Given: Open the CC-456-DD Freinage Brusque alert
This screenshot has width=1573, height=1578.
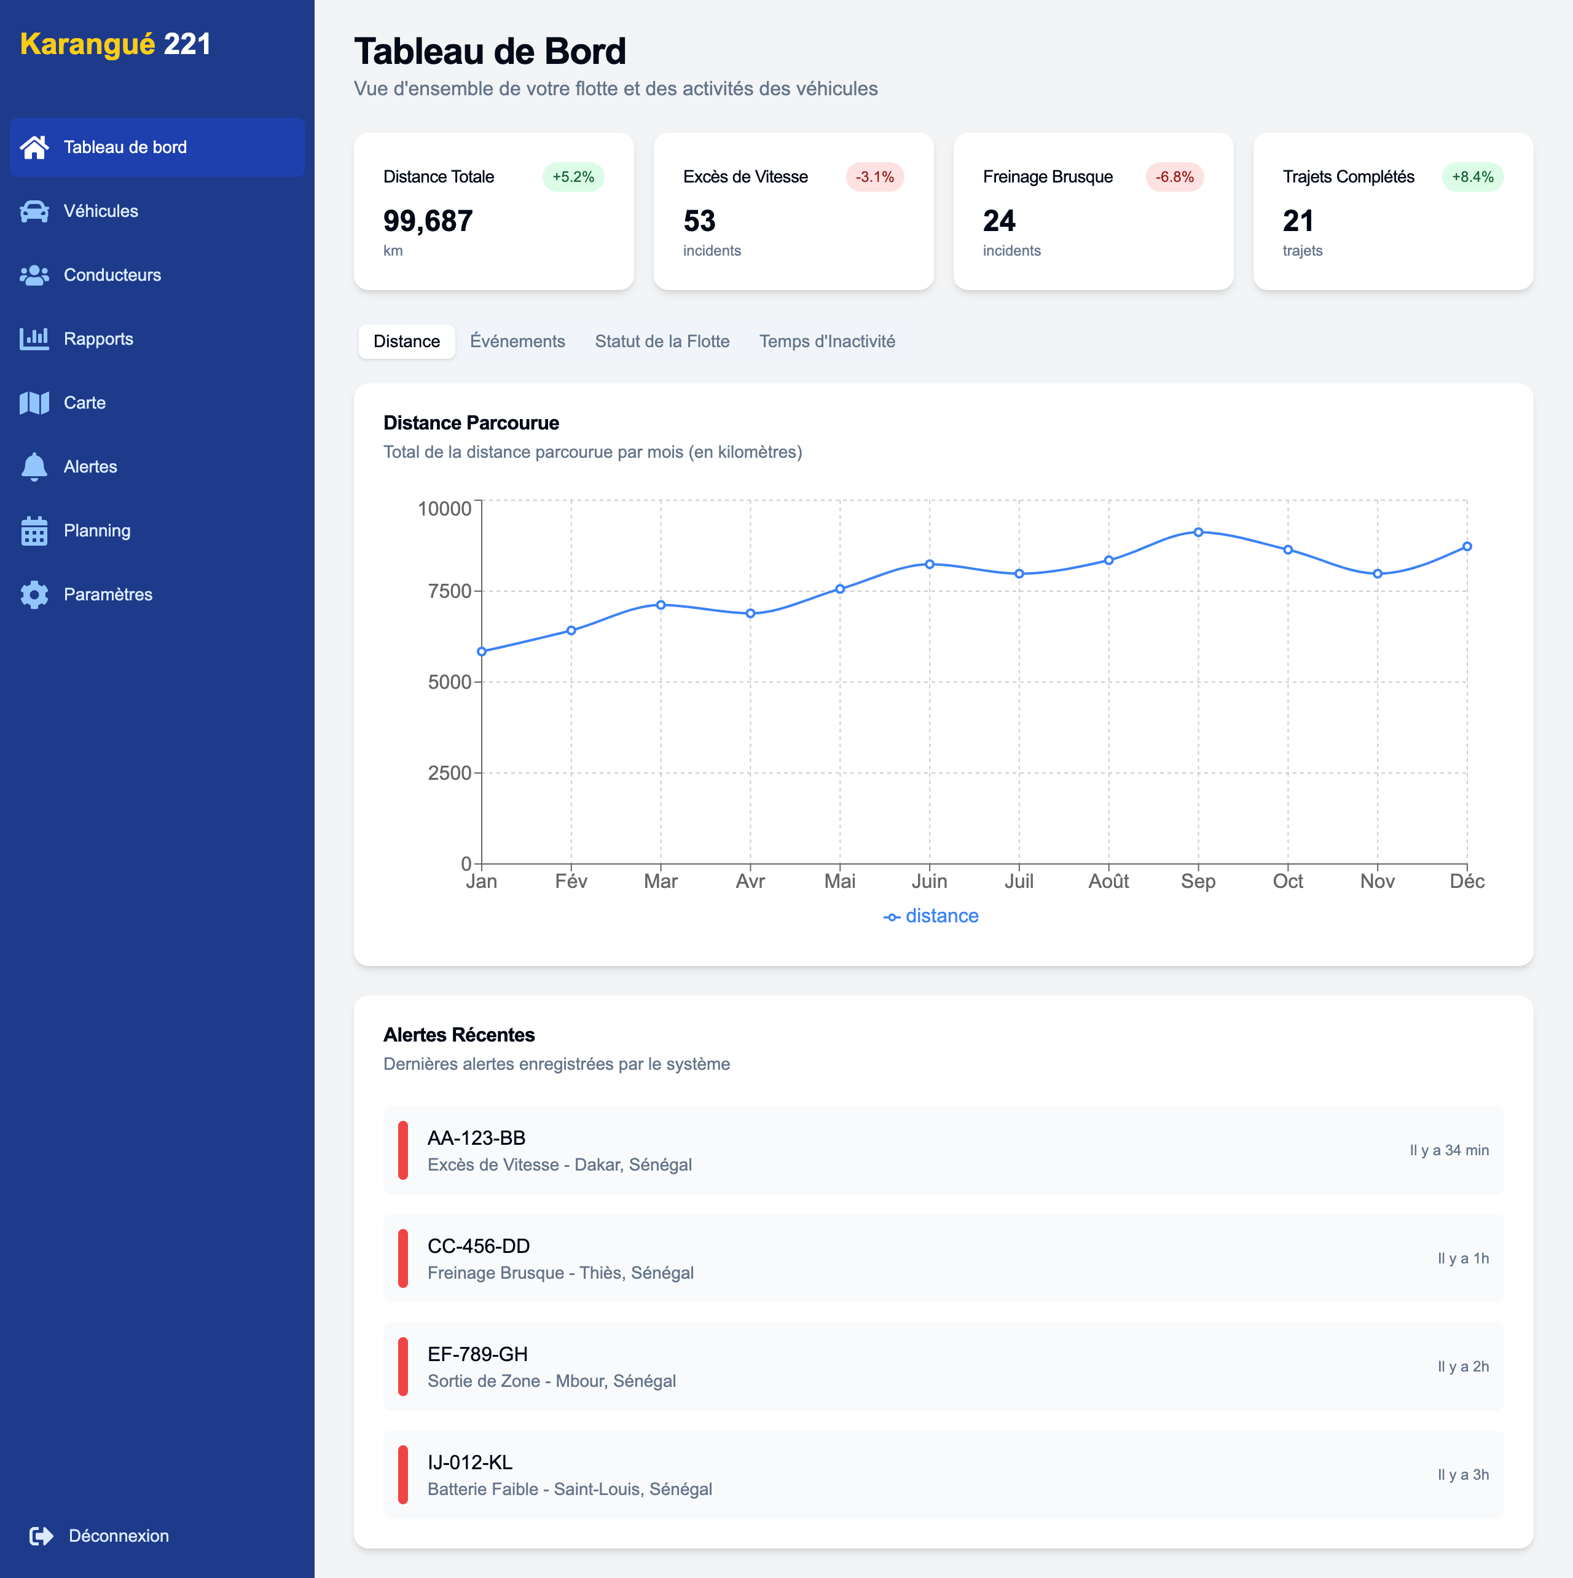Looking at the screenshot, I should [943, 1258].
